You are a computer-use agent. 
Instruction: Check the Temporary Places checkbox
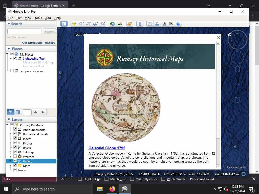12,71
